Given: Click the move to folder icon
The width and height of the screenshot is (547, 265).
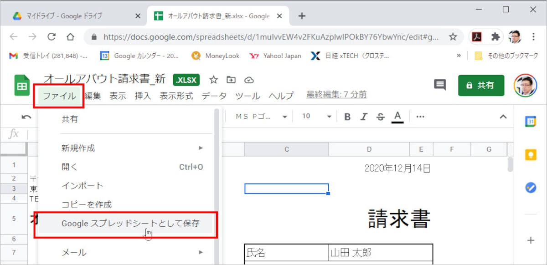Looking at the screenshot, I should coord(231,80).
